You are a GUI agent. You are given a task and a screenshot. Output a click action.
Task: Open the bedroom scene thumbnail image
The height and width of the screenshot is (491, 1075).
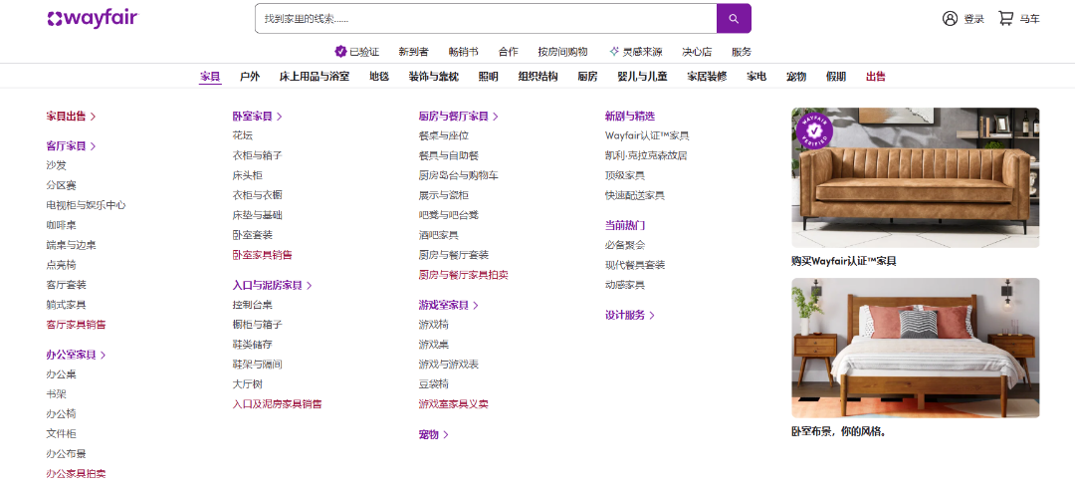pos(915,348)
